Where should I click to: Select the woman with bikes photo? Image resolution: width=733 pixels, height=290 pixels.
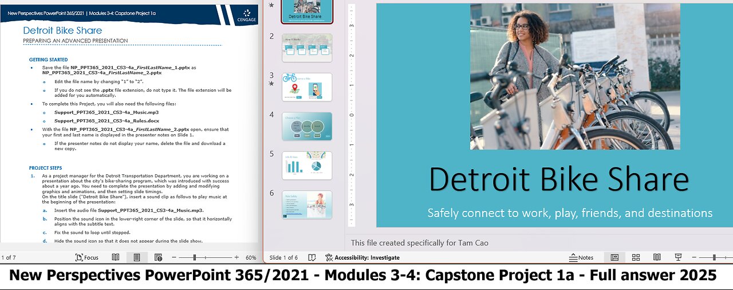[x=575, y=76]
